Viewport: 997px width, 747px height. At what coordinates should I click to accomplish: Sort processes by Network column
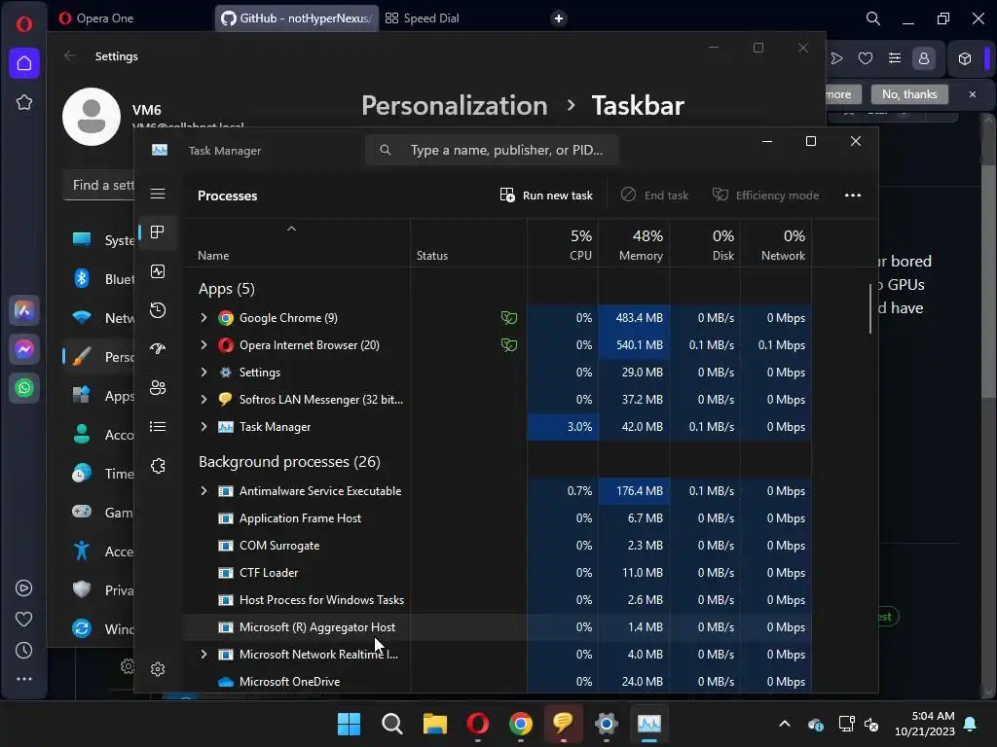point(776,244)
